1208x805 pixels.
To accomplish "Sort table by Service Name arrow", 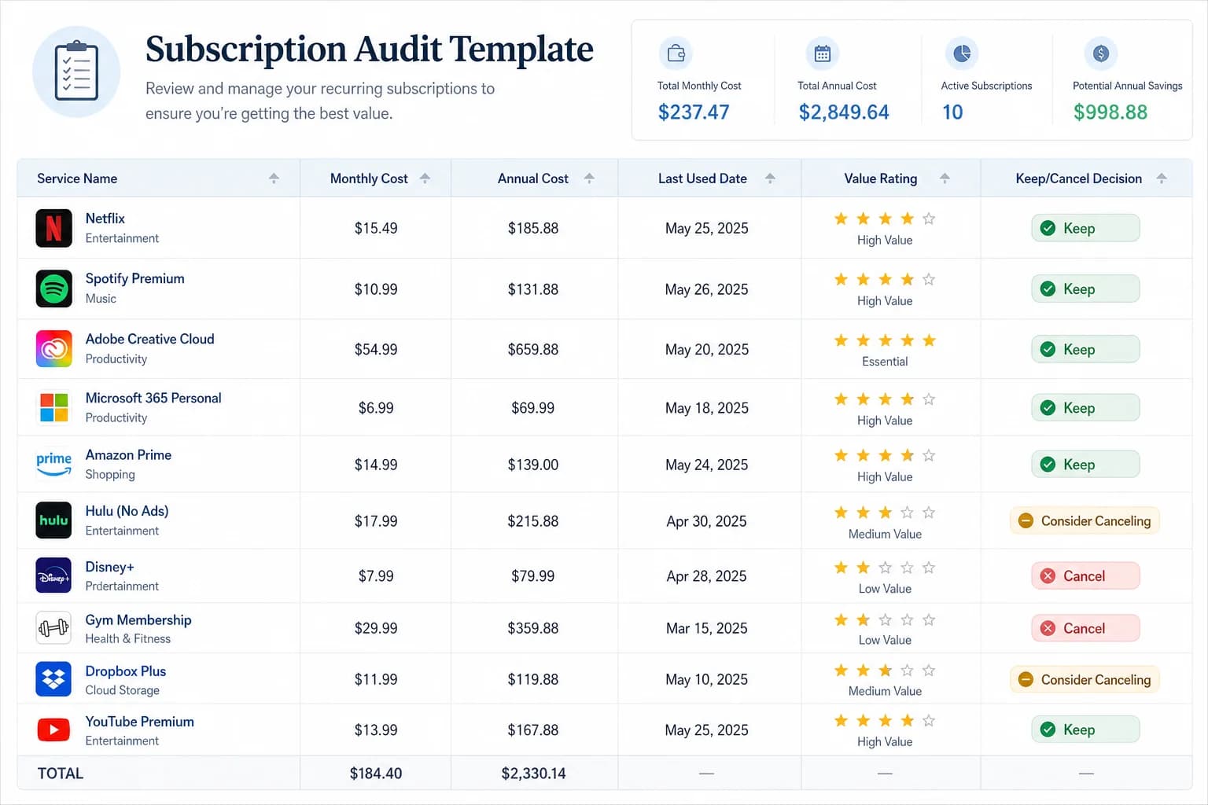I will coord(274,178).
